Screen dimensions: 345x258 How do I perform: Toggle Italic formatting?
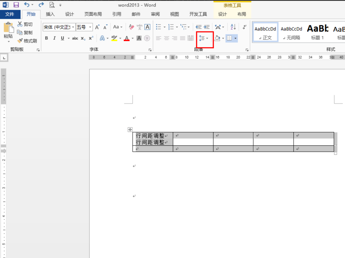click(x=54, y=38)
